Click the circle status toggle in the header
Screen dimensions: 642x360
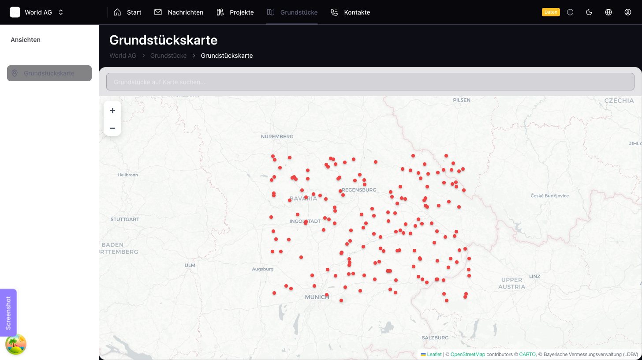tap(570, 12)
